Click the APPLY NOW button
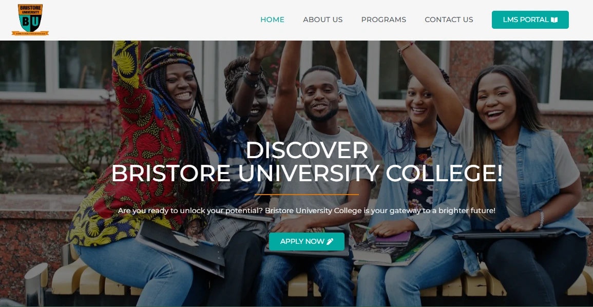This screenshot has height=307, width=593. [x=307, y=242]
